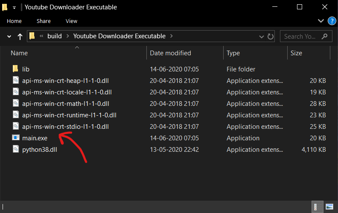Click the search magnifier icon
Viewport: 338px width, 213px height.
tap(324, 36)
